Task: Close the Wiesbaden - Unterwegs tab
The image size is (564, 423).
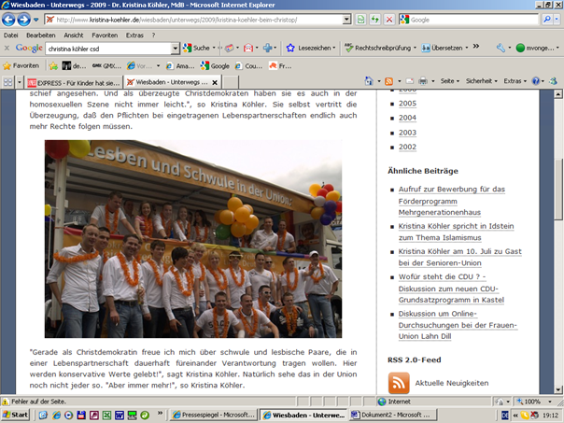Action: 215,83
